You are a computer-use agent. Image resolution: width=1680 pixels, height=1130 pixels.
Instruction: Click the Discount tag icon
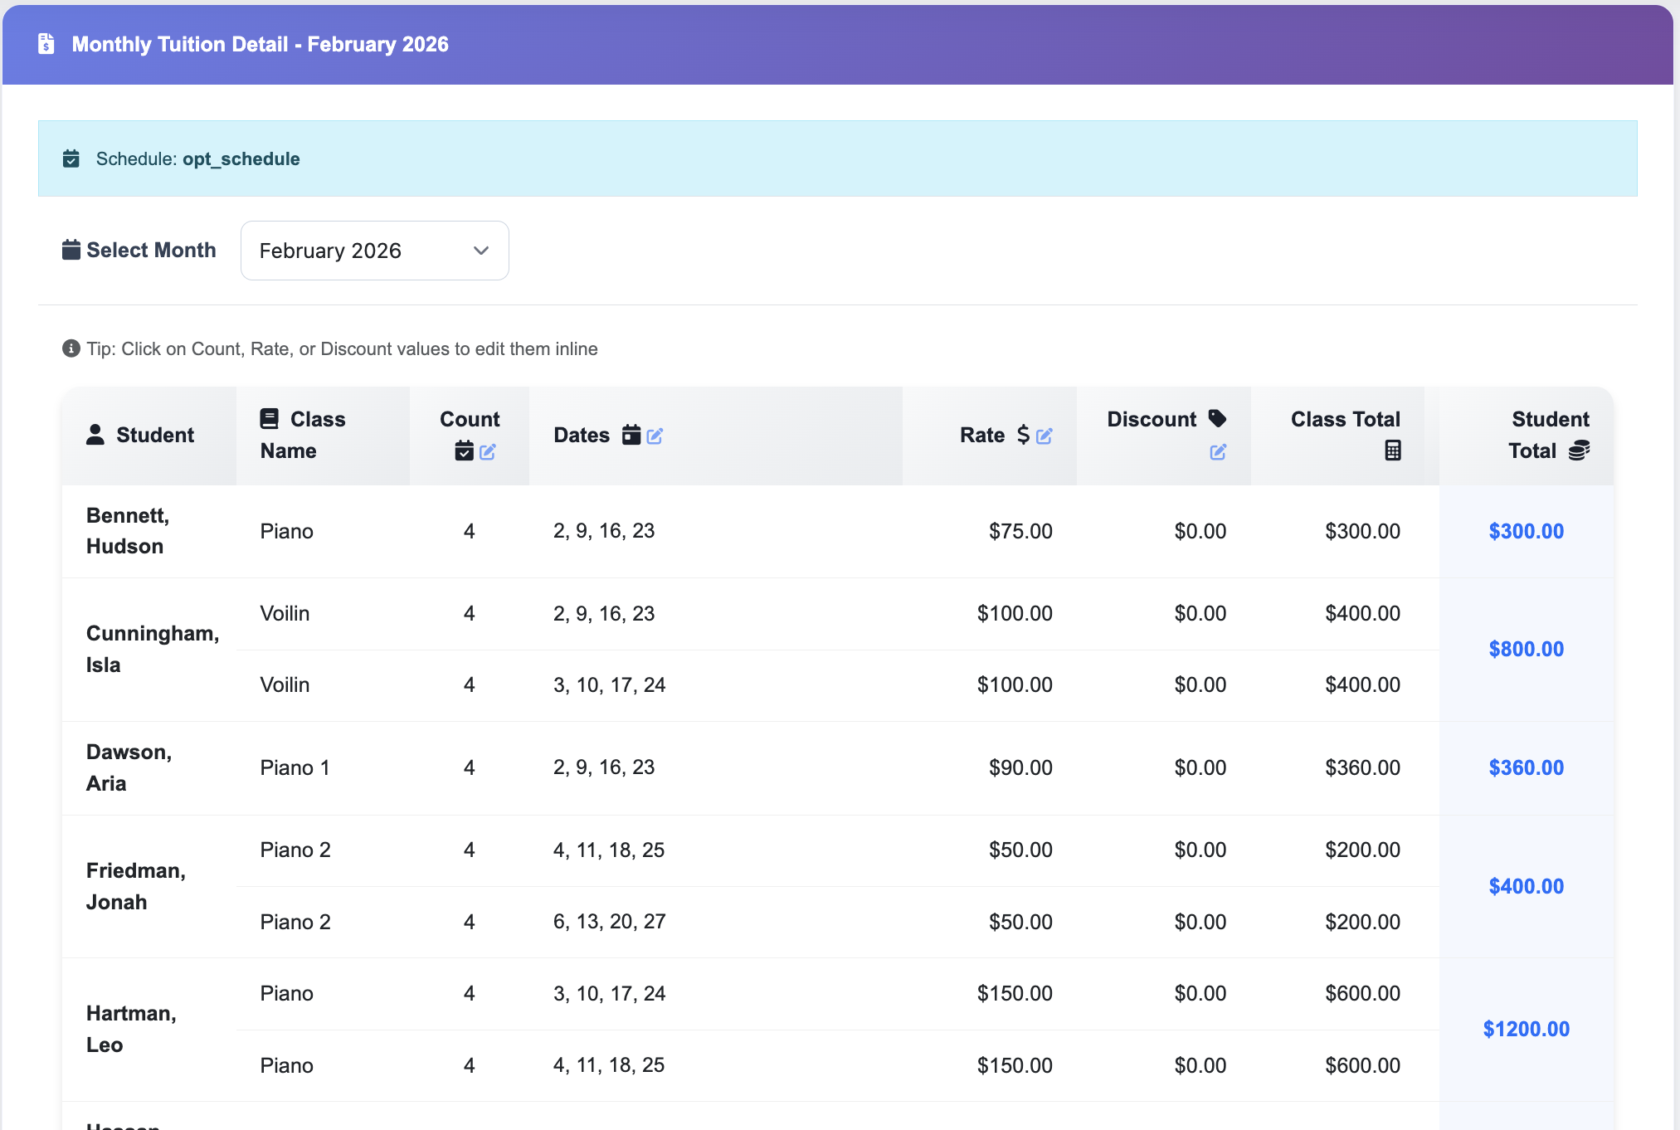coord(1217,418)
